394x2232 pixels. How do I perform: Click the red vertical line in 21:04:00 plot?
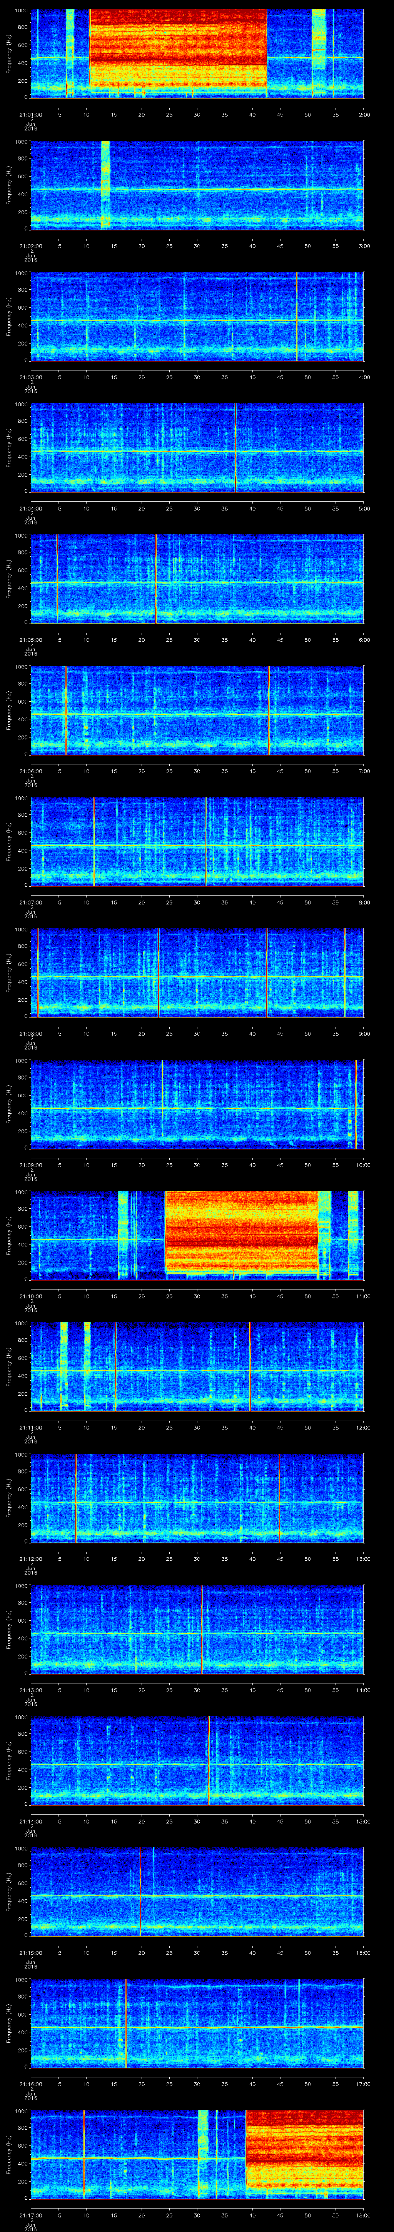(235, 448)
